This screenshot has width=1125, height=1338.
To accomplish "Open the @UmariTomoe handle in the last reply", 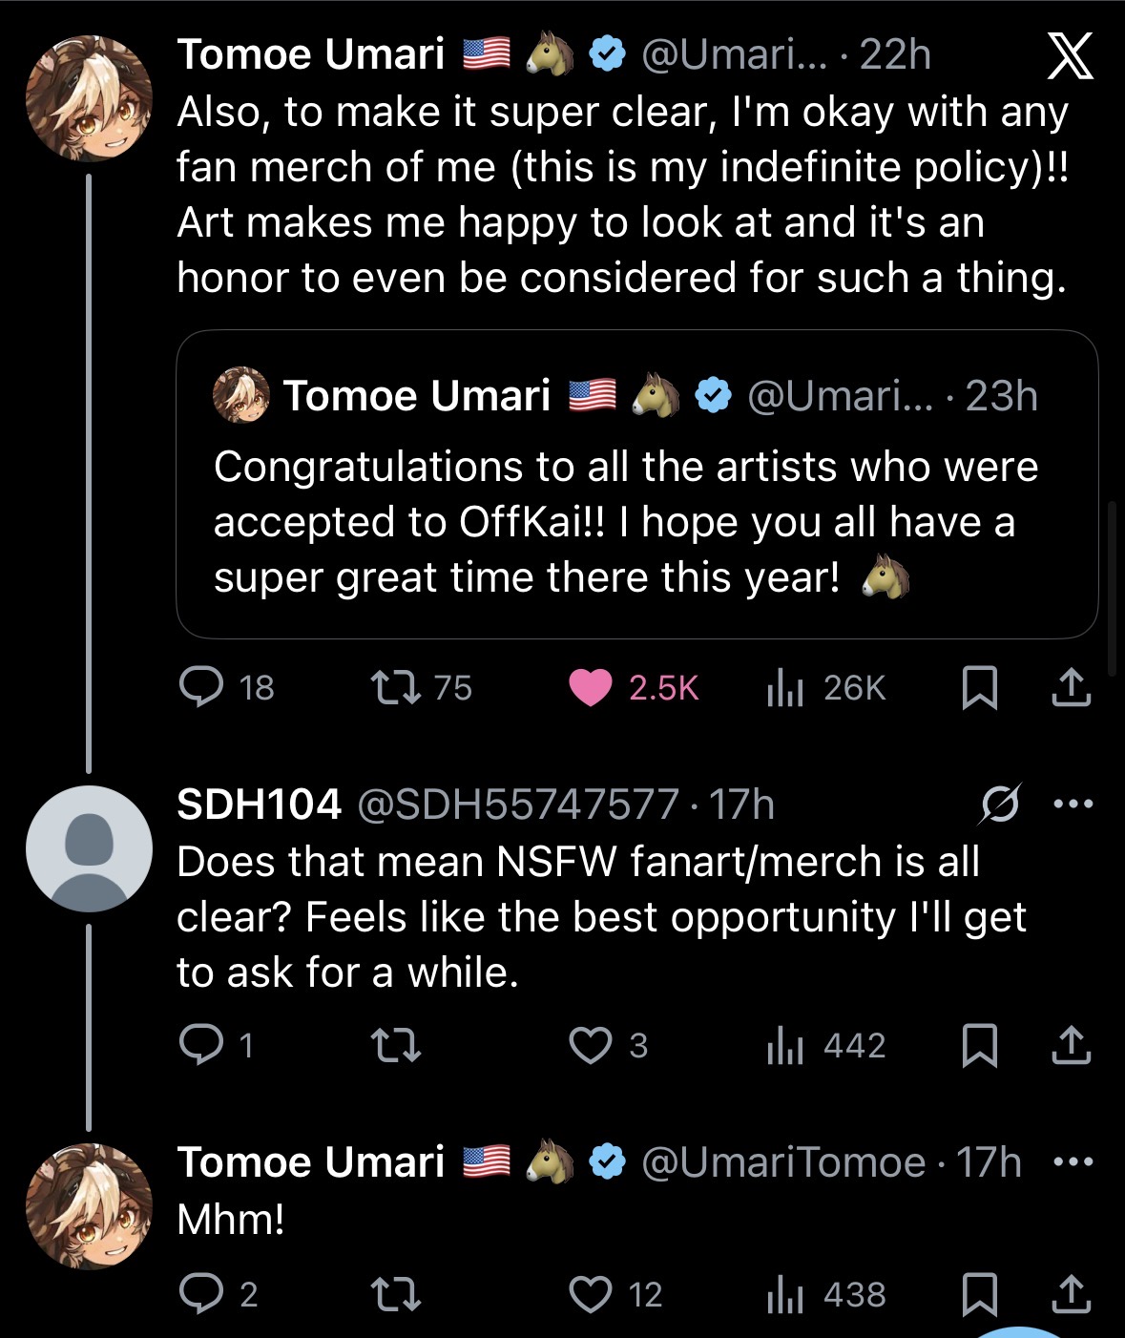I will click(x=783, y=1162).
